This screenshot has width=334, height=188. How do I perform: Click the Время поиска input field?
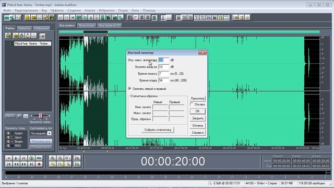163,74
